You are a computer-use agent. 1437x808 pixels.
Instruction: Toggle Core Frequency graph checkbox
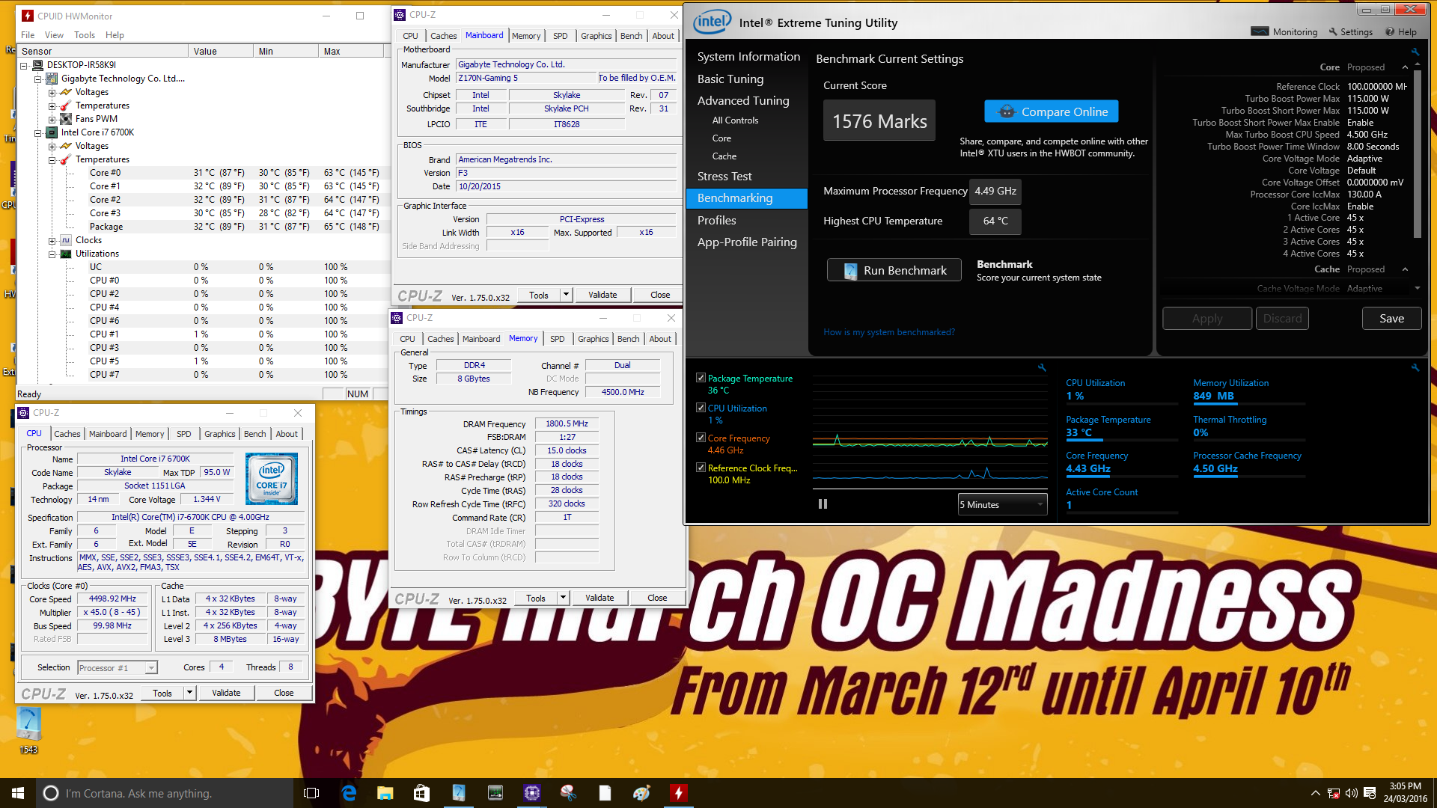701,438
